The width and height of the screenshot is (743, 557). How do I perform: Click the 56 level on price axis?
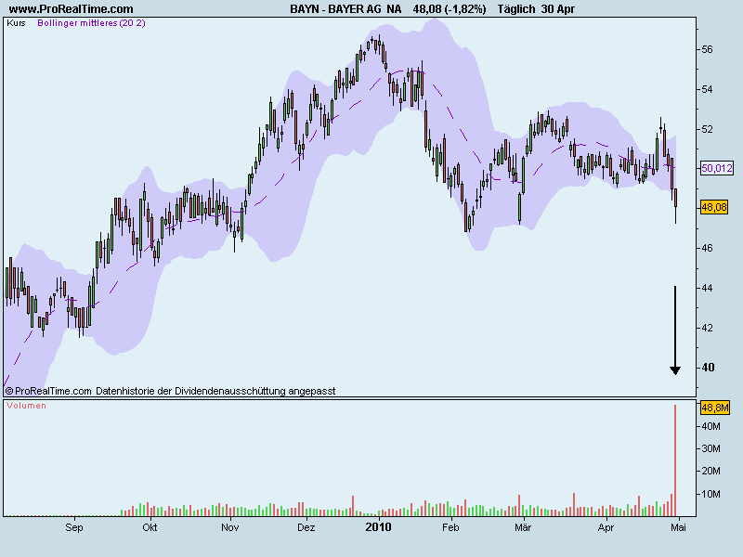706,49
